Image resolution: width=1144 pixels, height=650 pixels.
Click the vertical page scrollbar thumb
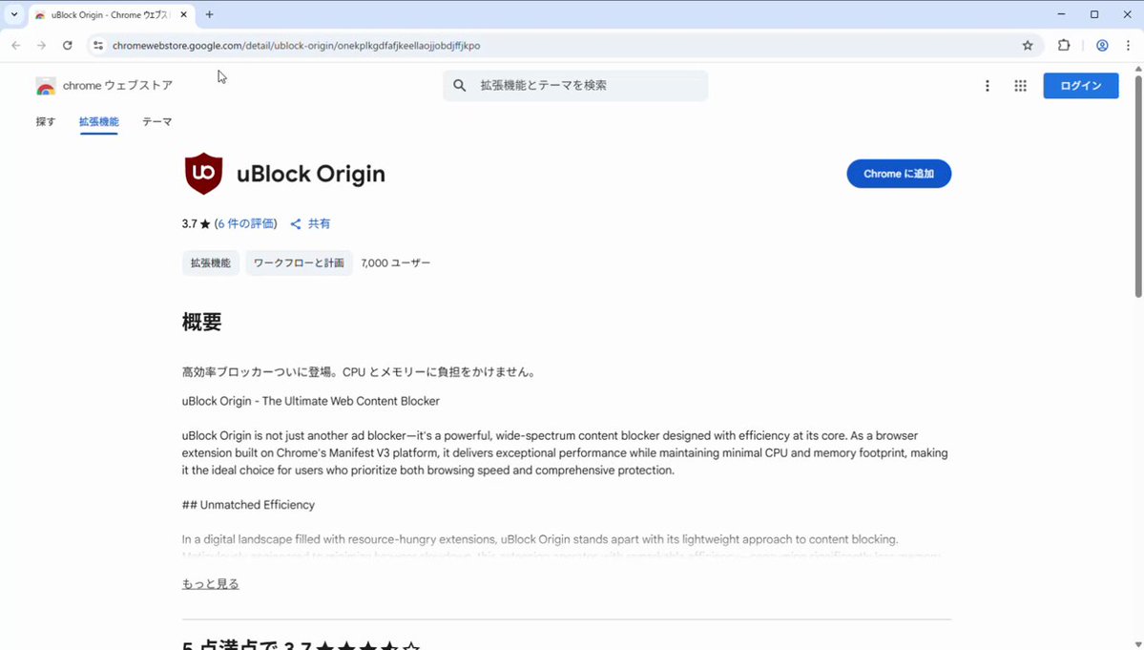pos(1137,186)
